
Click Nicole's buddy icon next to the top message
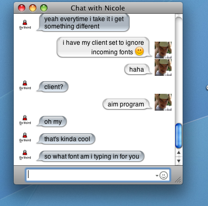point(25,25)
